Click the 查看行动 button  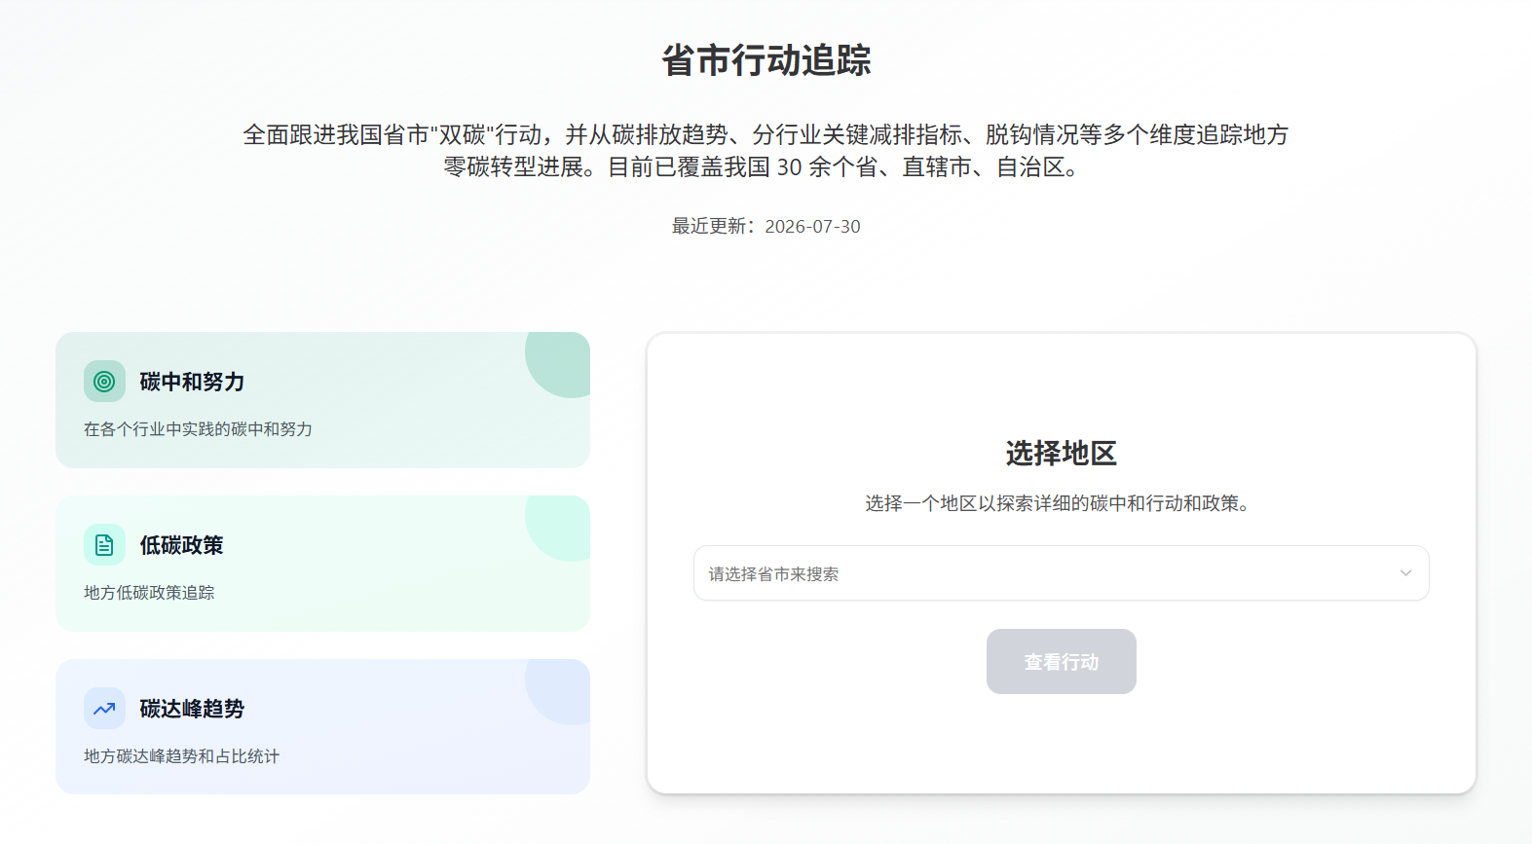tap(1061, 662)
